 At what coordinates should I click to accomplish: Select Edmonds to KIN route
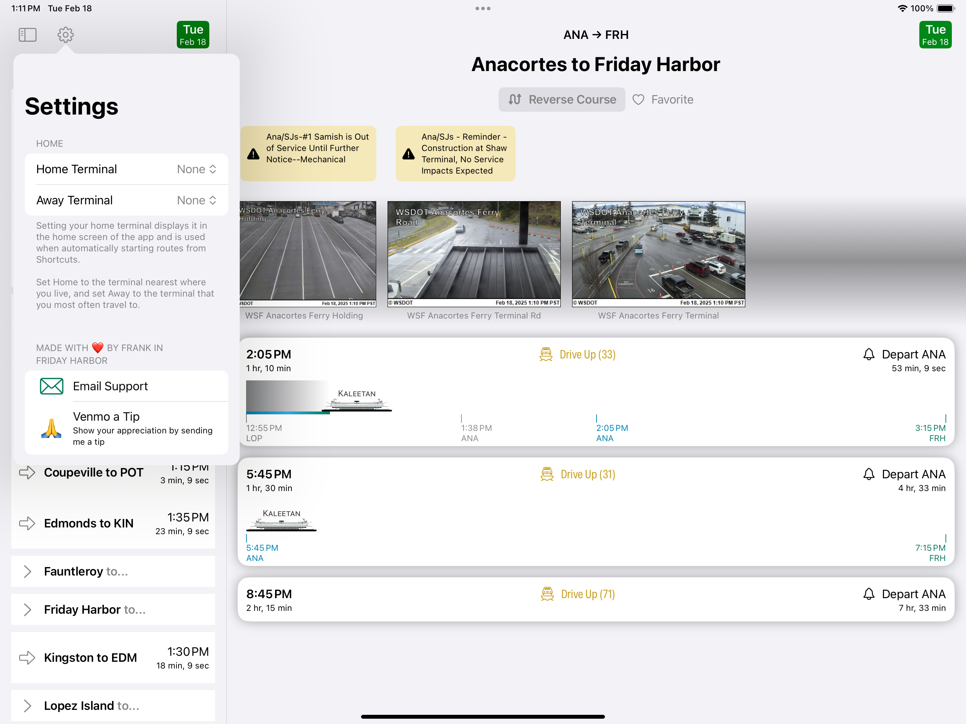tap(113, 523)
